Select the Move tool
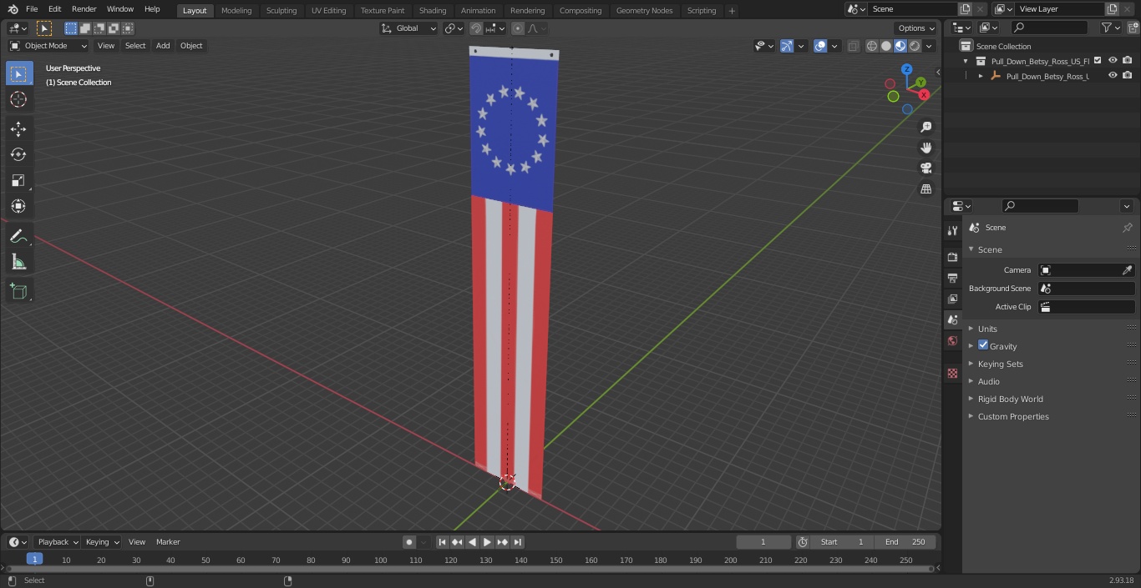Image resolution: width=1141 pixels, height=588 pixels. click(18, 128)
